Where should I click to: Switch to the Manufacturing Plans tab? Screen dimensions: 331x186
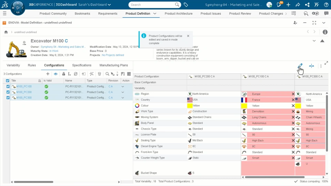tap(113, 65)
